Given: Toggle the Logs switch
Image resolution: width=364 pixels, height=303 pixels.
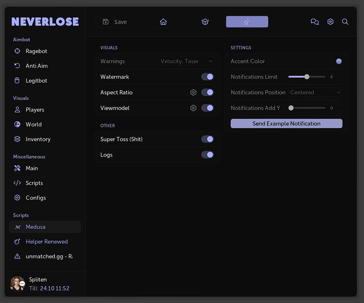Looking at the screenshot, I should pos(207,155).
